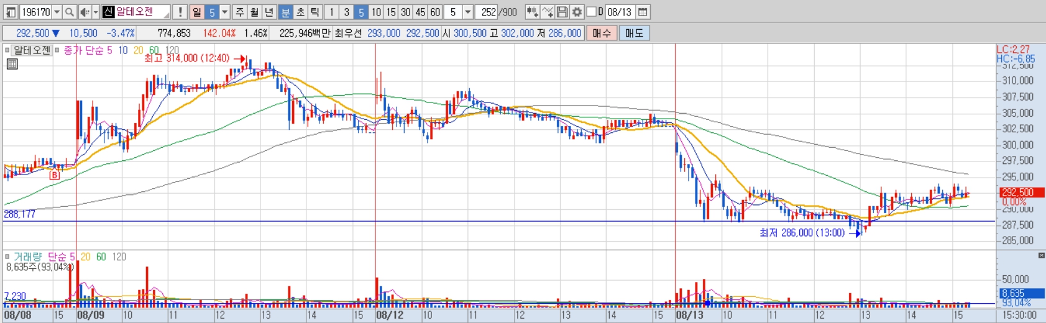Click the volume panel close icon at right
1046x323 pixels.
tap(1042, 255)
